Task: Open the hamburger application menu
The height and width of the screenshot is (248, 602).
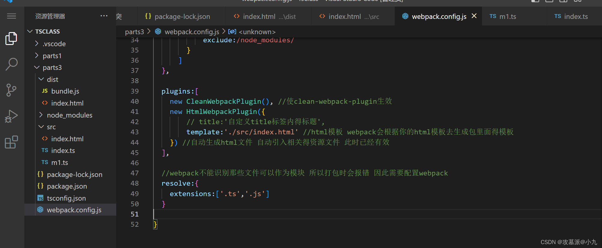Action: 11,16
